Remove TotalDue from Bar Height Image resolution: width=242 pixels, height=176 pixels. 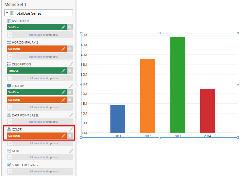pos(70,27)
